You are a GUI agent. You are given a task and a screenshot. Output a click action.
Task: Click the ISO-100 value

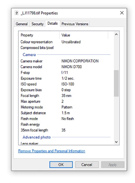pos(68,84)
